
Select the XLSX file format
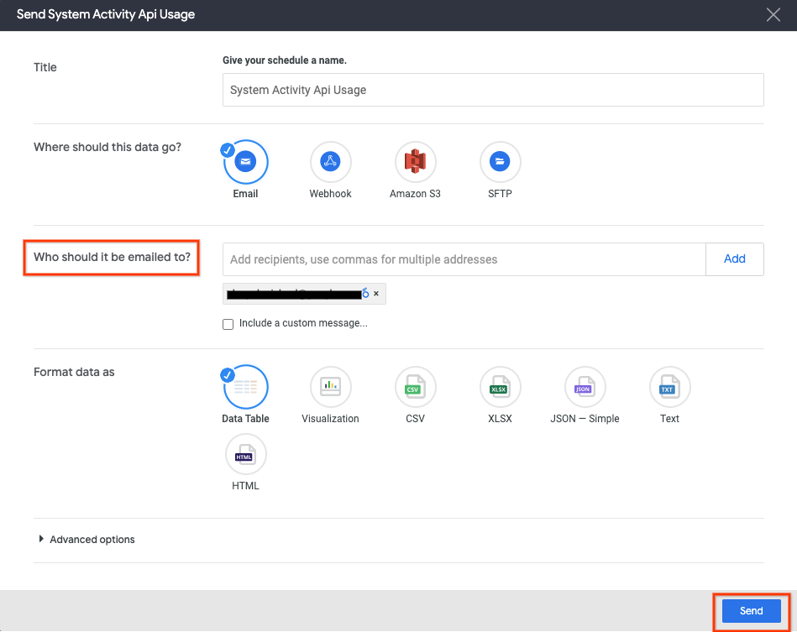pos(500,387)
